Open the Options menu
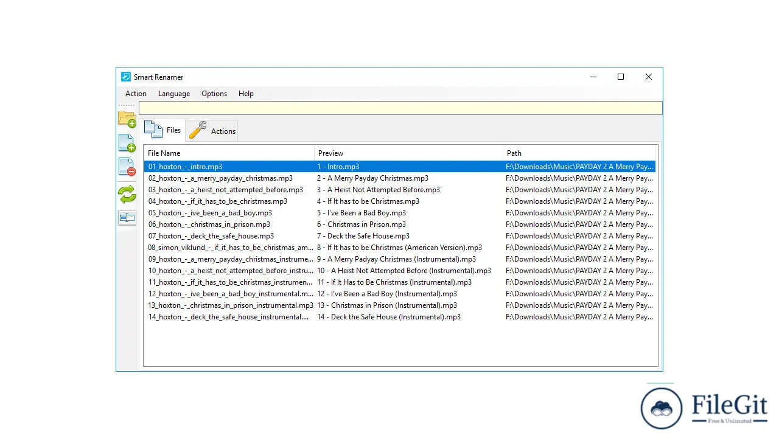This screenshot has height=438, width=779. [214, 94]
